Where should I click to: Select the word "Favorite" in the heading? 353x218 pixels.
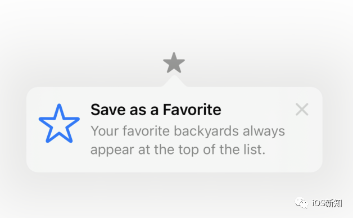pos(192,110)
